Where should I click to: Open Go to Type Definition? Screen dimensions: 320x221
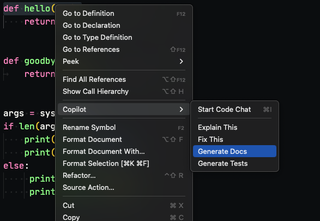point(124,38)
